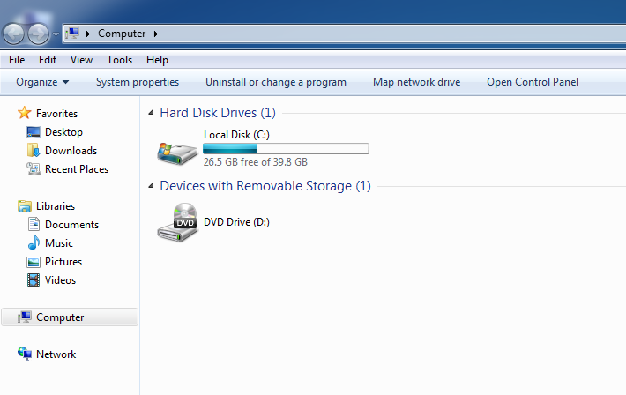Collapse the Hard Disk Drives group
This screenshot has height=395, width=626.
tap(151, 113)
